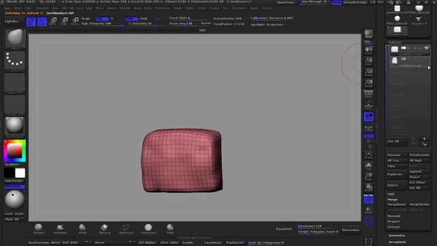Click the light direction sphere

[x=14, y=200]
